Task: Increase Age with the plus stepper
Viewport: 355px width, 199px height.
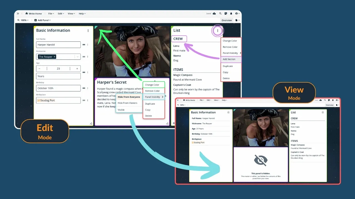Action: [77, 69]
